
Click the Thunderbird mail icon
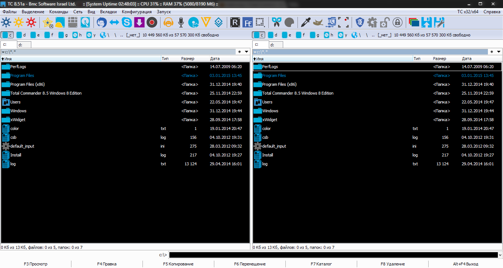(x=102, y=22)
